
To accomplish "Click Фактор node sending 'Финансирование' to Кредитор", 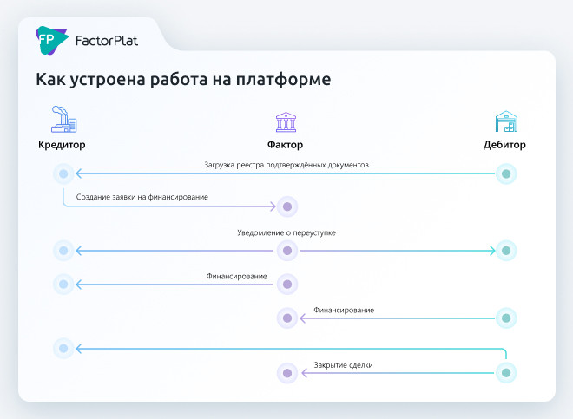I will [x=287, y=285].
